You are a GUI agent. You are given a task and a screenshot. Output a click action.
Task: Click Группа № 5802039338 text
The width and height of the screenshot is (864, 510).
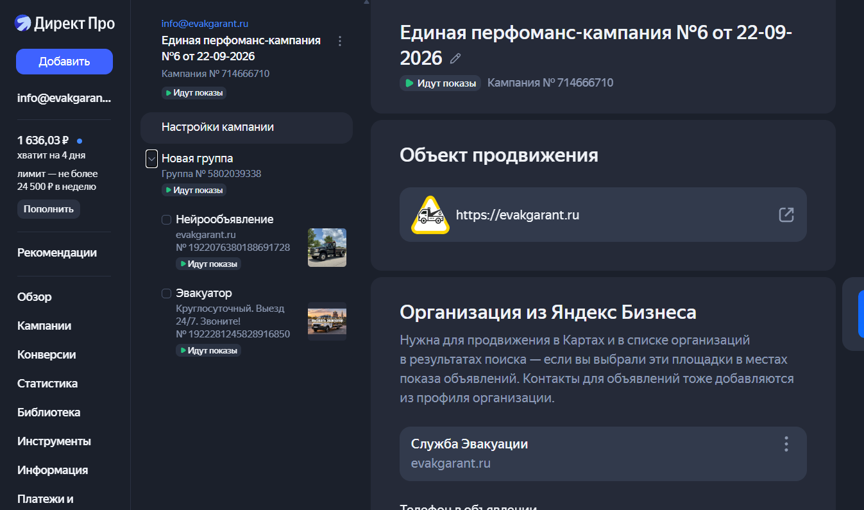tap(212, 174)
